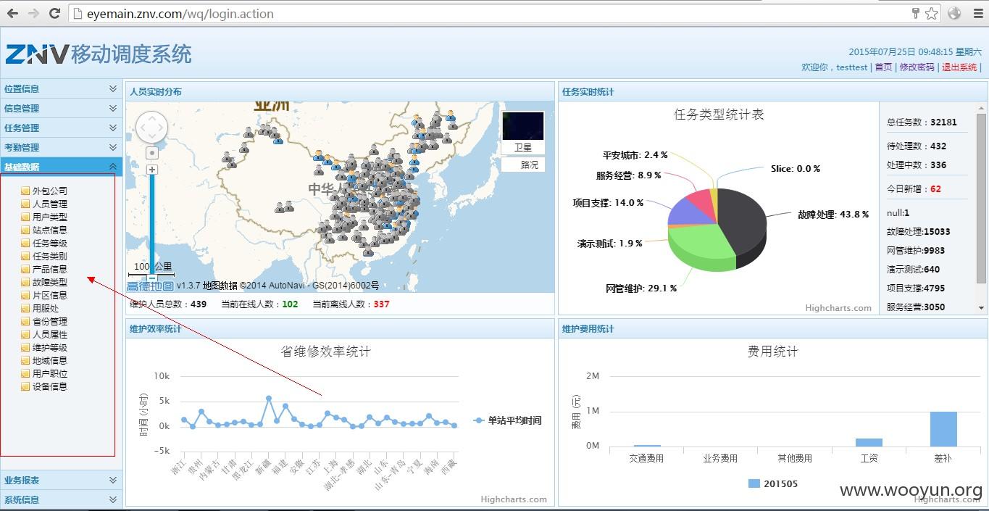Toggle 路况 traffic layer on map

point(523,165)
